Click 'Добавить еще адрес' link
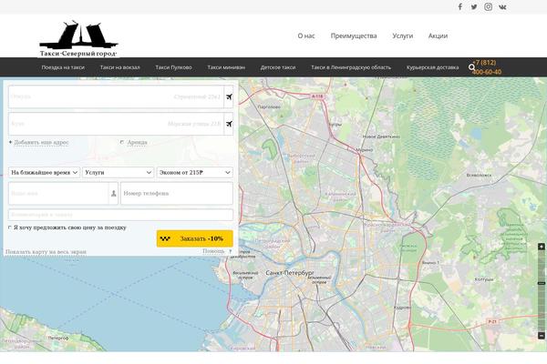The image size is (547, 364). click(x=39, y=143)
